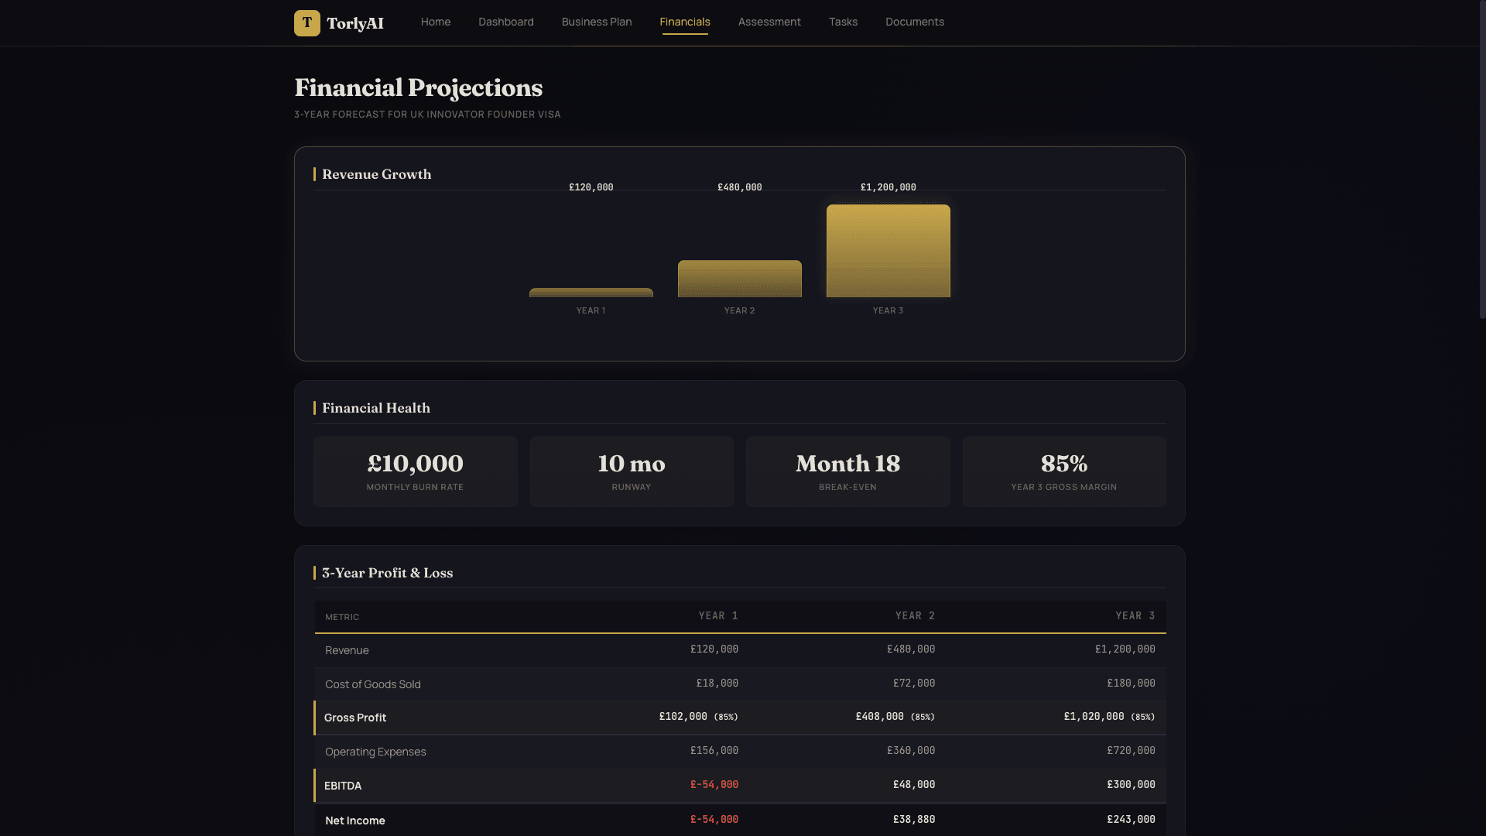Click the Year 3 Gross Margin card
Screen dimensions: 1486x836
click(1063, 471)
